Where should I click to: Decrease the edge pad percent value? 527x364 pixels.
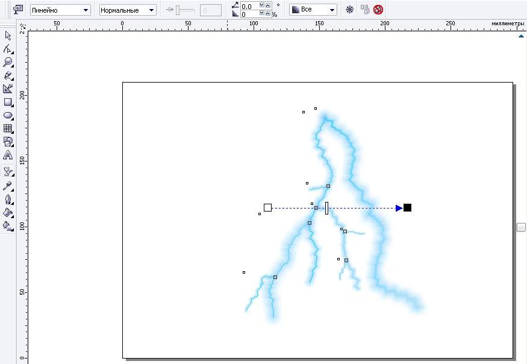click(262, 13)
